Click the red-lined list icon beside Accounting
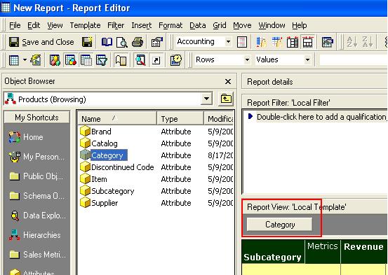This screenshot has height=275, width=388. tap(242, 42)
